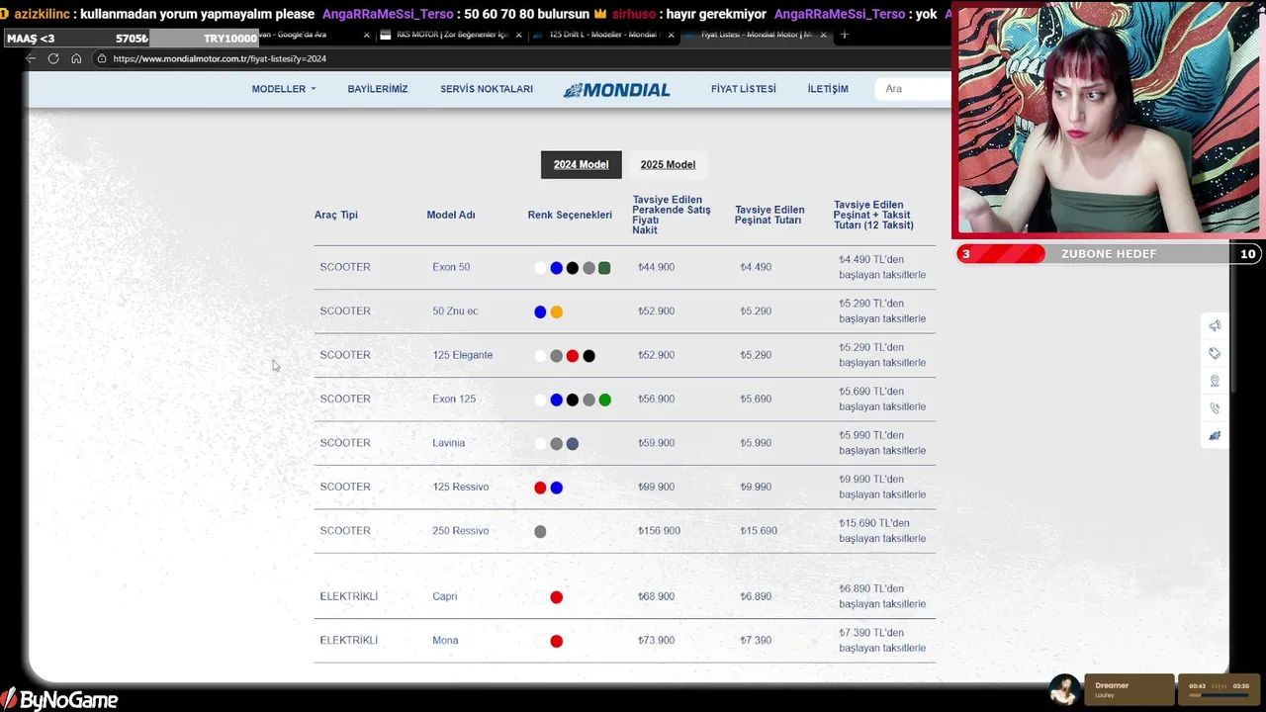
Task: Click the location pin icon in side widget
Action: 1215,381
